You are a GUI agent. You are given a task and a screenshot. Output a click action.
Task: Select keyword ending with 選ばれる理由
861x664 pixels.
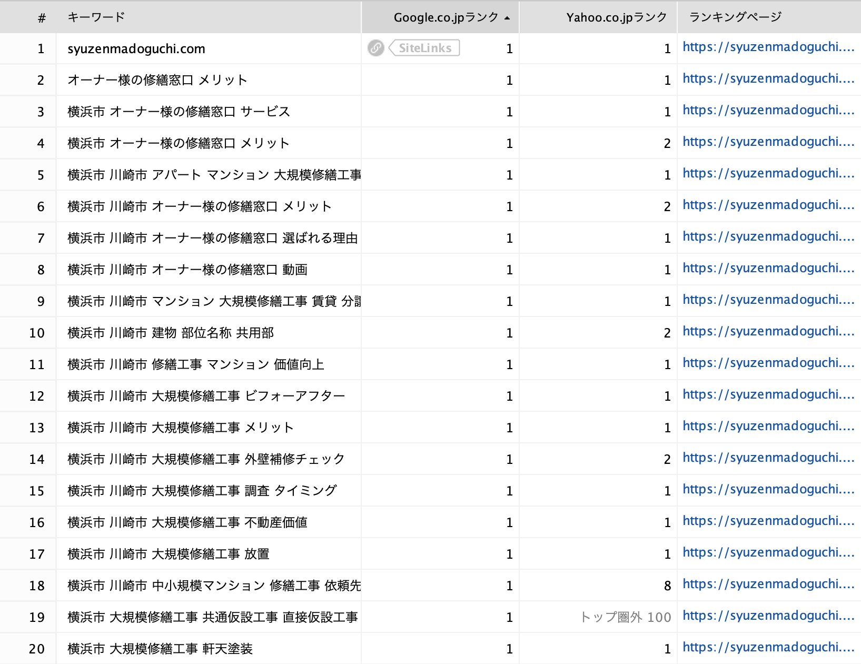[x=213, y=238]
